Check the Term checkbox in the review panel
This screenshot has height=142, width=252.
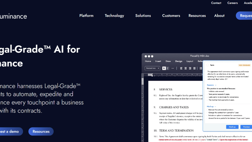coord(208,65)
